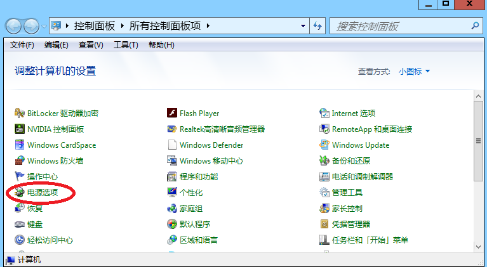Open the Flash Player icon

click(x=171, y=114)
